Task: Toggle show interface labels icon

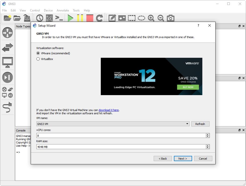Action: pos(49,18)
